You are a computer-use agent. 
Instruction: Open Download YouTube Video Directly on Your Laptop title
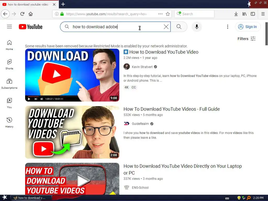[182, 169]
